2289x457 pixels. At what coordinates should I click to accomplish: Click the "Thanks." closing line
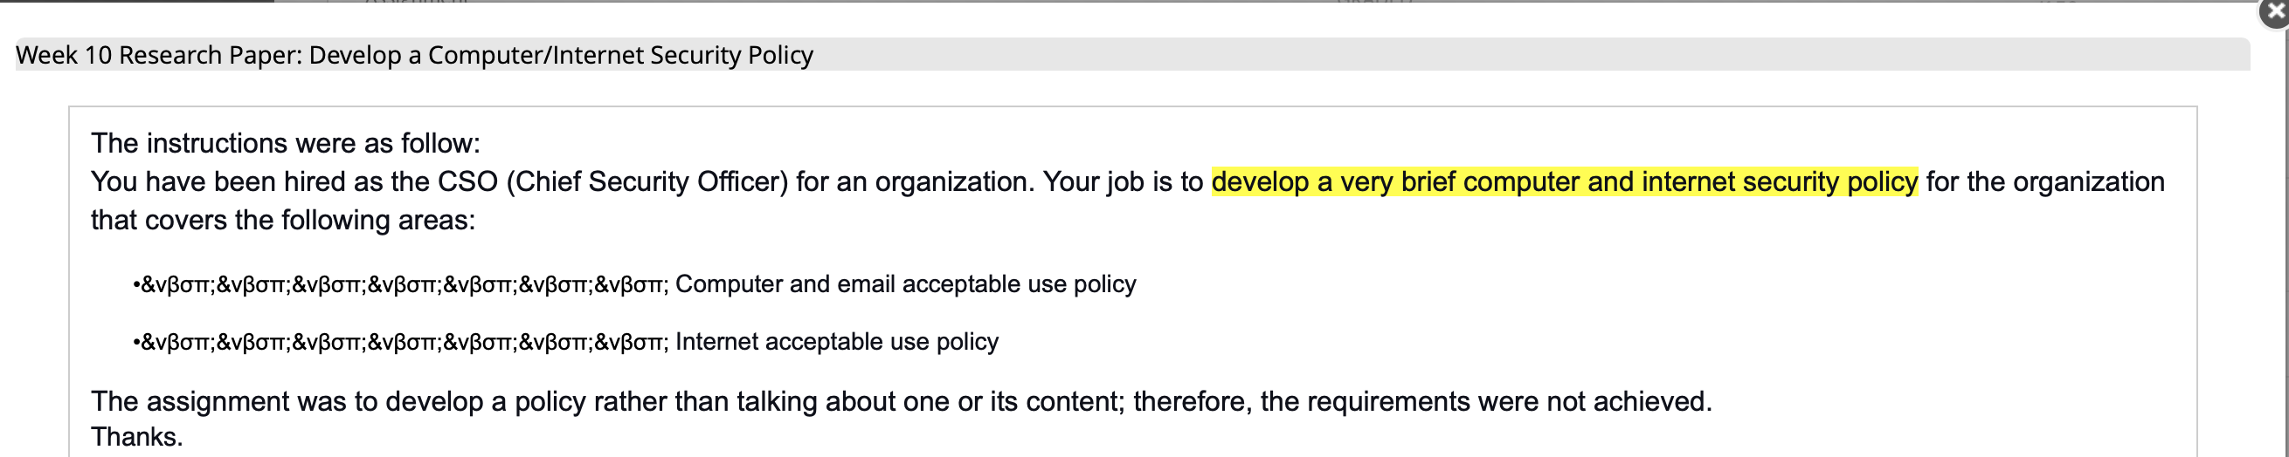point(137,437)
